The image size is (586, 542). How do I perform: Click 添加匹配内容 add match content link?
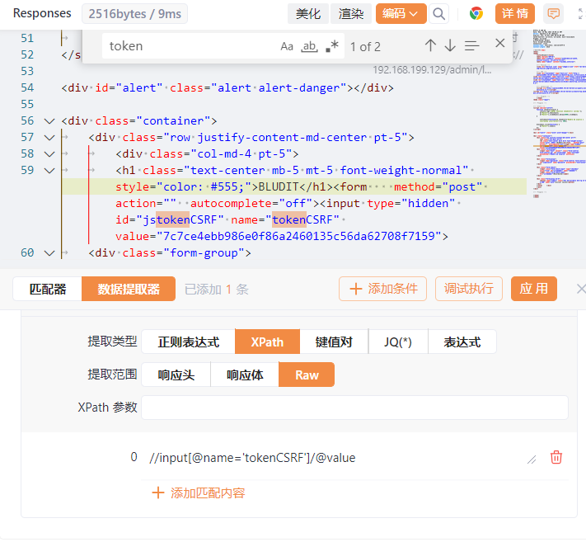(199, 493)
